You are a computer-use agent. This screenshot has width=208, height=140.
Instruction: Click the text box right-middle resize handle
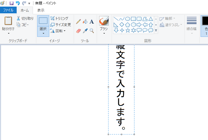(x=134, y=87)
